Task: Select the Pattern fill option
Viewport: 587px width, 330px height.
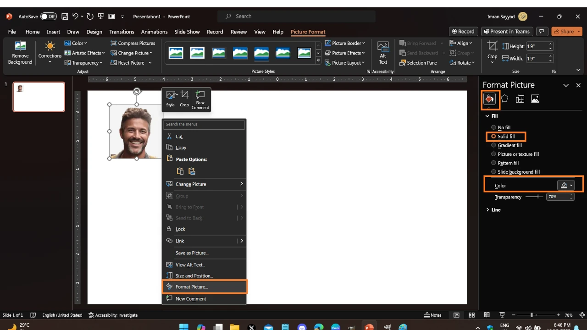Action: click(x=505, y=163)
